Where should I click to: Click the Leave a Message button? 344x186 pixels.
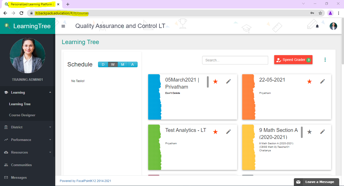click(316, 182)
